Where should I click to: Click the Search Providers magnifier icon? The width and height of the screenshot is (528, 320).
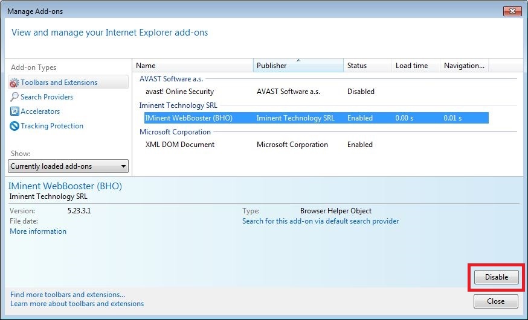click(x=14, y=97)
